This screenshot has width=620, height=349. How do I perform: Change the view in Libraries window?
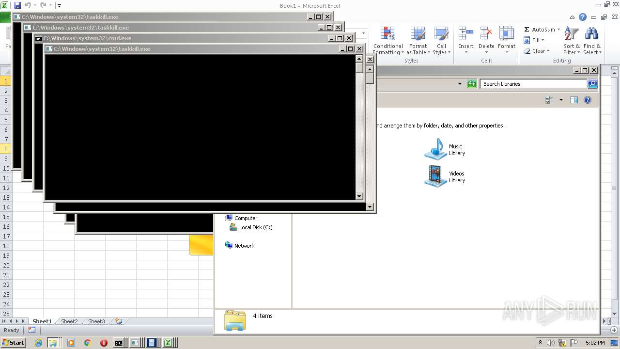coord(549,100)
